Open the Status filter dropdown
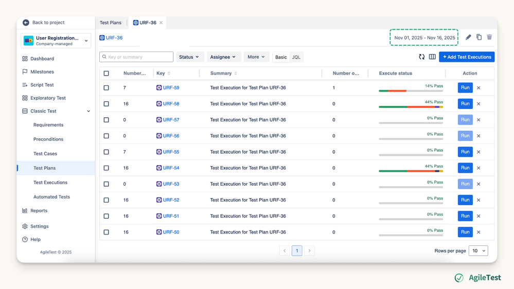Screen dimensions: 514x289 coord(190,57)
